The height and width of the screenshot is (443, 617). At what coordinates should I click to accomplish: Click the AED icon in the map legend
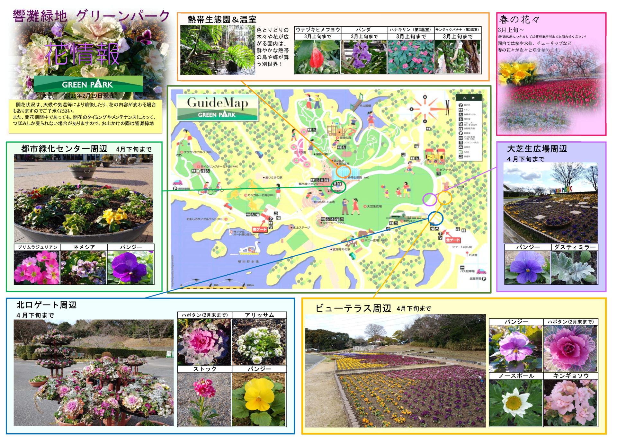(x=461, y=152)
